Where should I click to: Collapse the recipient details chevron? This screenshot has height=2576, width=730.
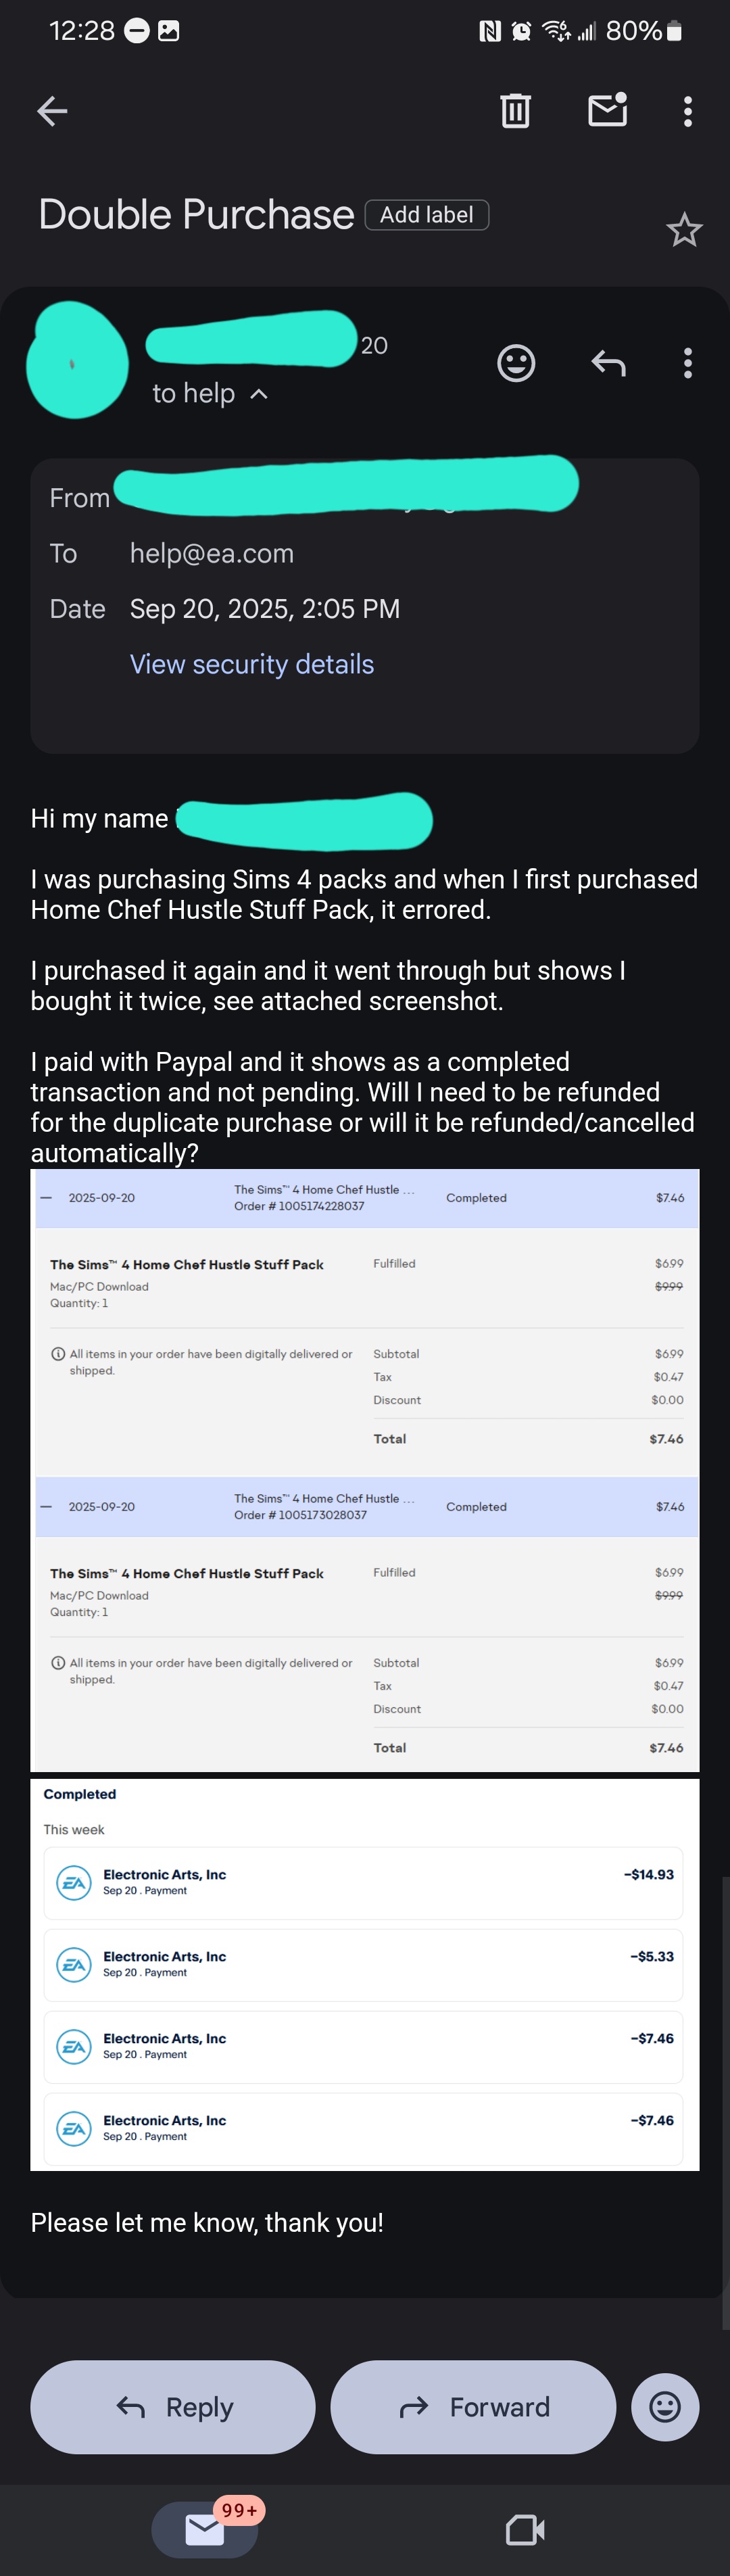point(259,395)
